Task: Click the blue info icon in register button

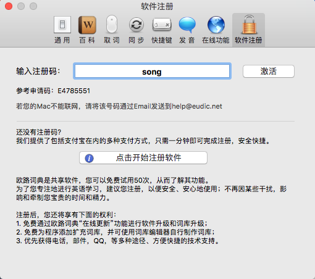Action: click(89, 158)
